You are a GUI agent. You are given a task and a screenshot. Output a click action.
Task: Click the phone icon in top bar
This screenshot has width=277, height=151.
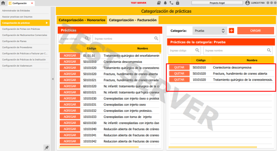[171, 3]
